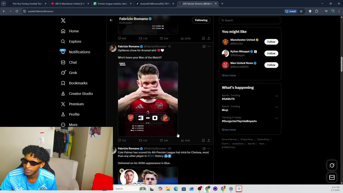The image size is (343, 193).
Task: Repost the post with 1.3K reposts
Action: pos(143,38)
